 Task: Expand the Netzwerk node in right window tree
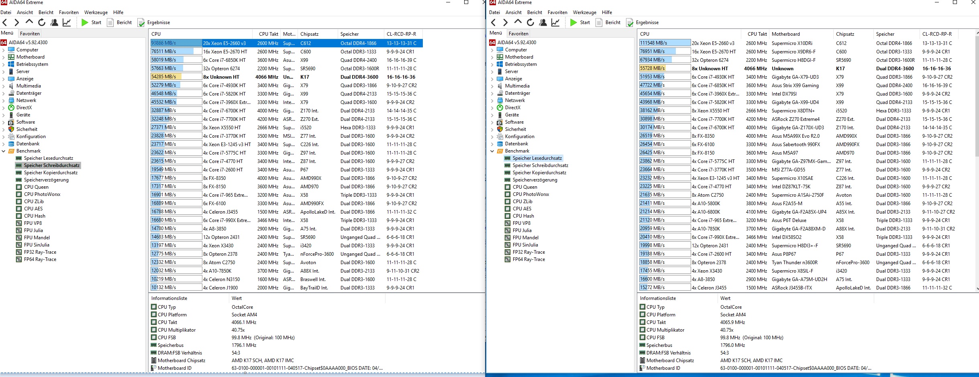tap(492, 101)
